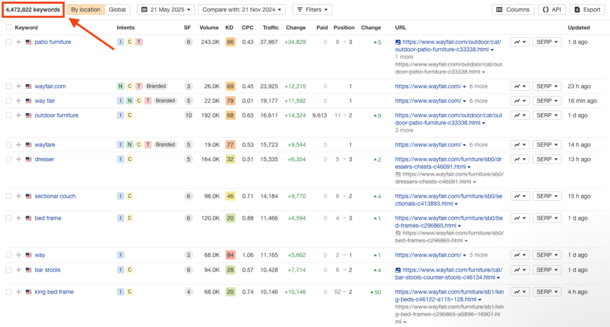This screenshot has height=327, width=610.
Task: Open SERP dropdown for wayfare
Action: (x=547, y=145)
